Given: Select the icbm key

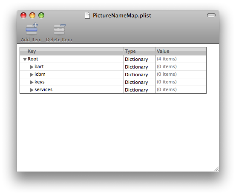Looking at the screenshot, I should [x=40, y=74].
